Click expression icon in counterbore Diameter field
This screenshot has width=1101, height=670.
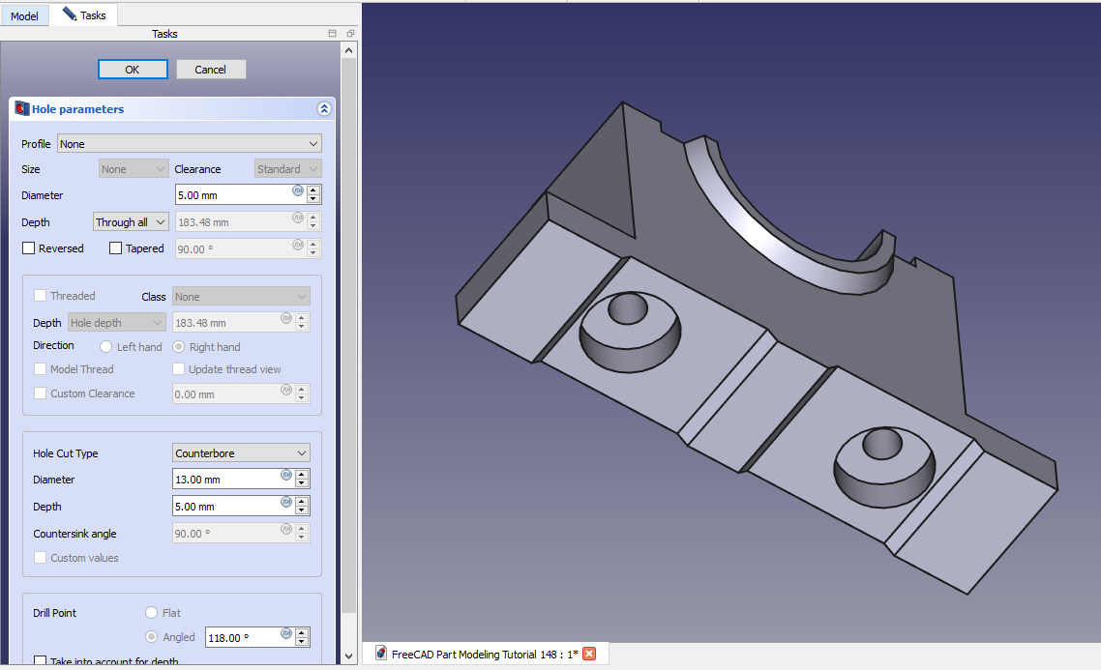286,475
